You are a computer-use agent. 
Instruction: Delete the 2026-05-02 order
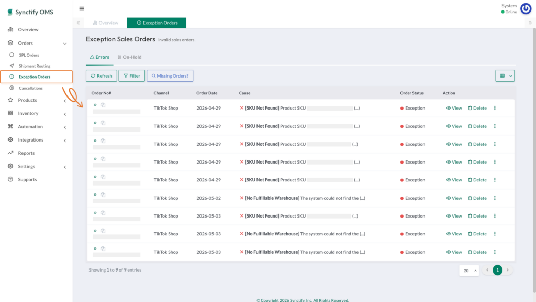pos(477,198)
